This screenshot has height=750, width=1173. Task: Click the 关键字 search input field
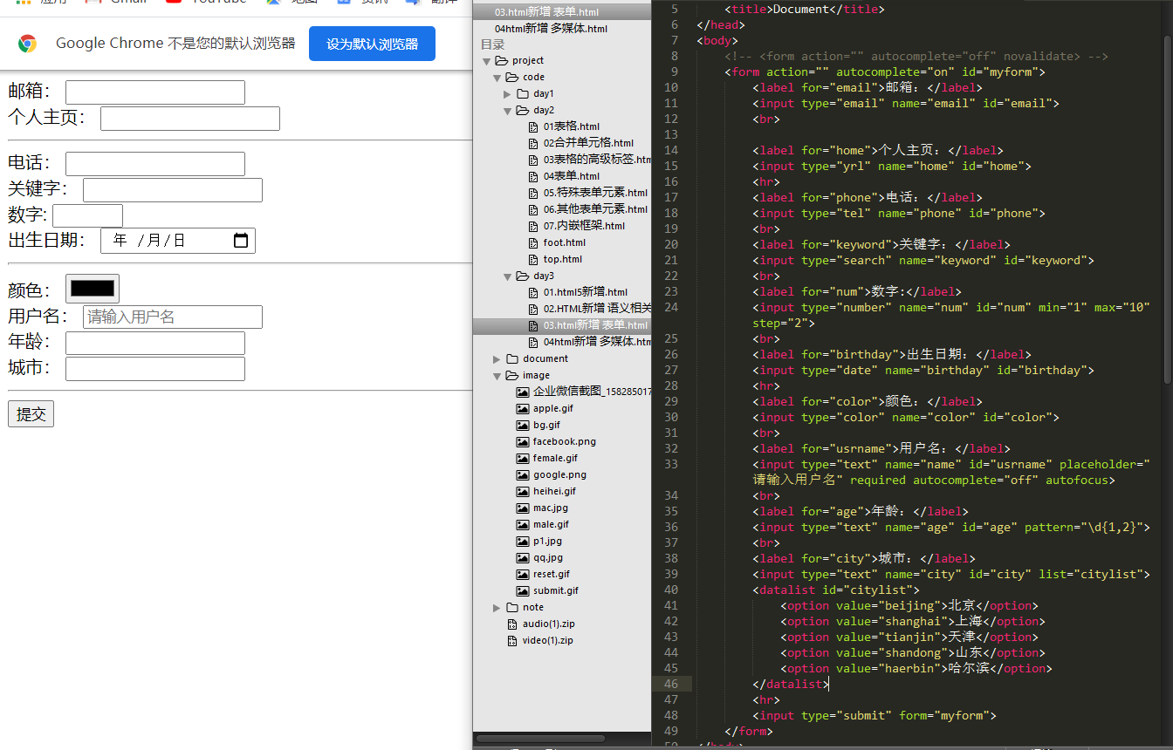173,190
